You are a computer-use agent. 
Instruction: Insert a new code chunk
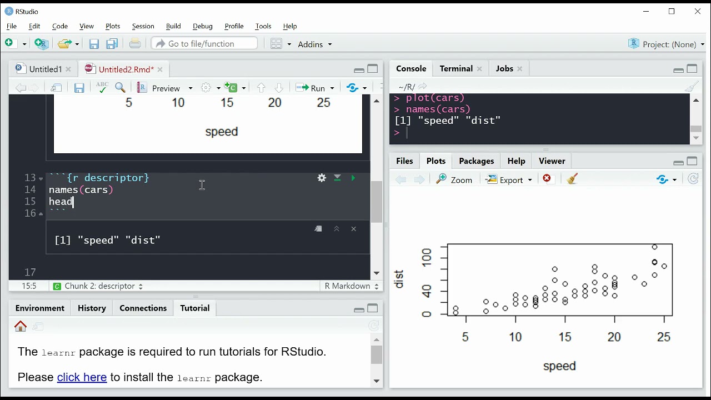click(x=232, y=88)
